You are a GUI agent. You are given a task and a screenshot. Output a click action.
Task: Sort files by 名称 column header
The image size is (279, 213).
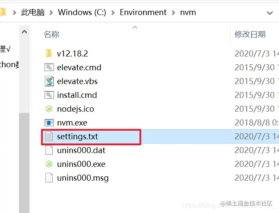(52, 34)
